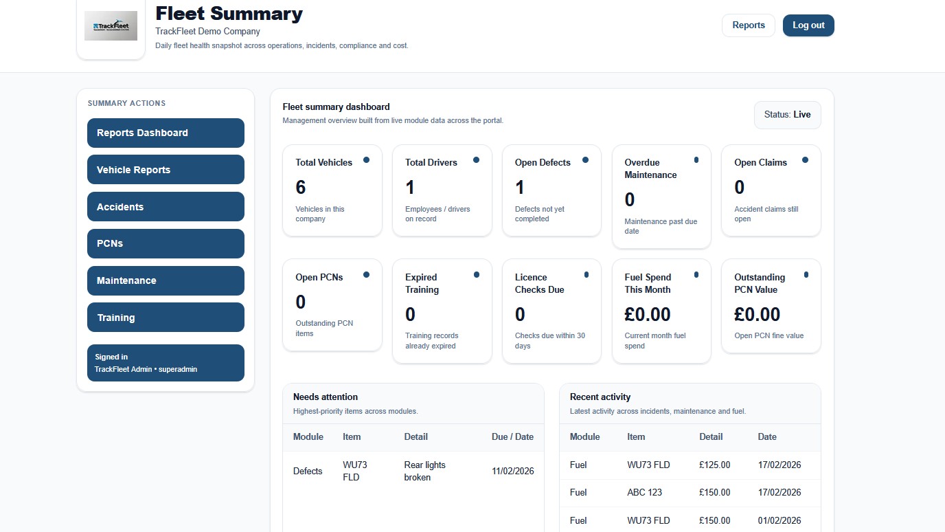Open Vehicle Reports from the sidebar

click(165, 170)
